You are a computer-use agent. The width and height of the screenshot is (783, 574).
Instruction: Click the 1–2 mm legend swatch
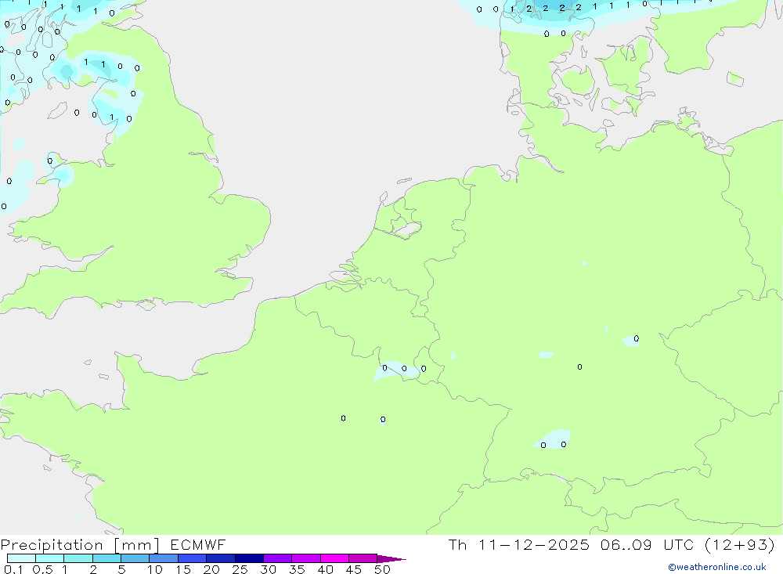(x=78, y=558)
